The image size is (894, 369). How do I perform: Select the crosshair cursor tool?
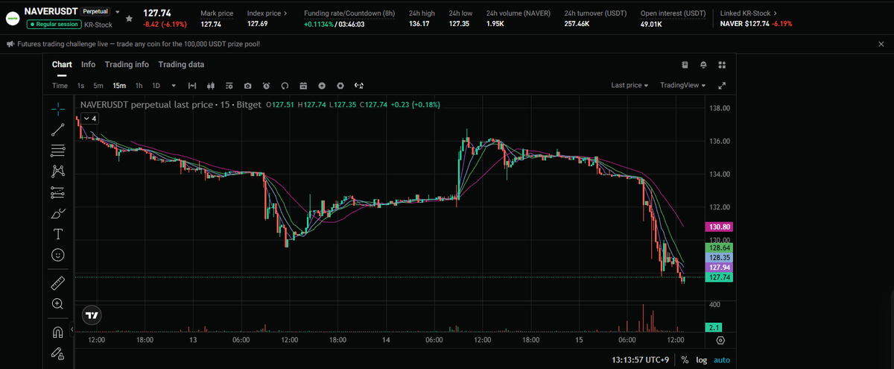(58, 109)
